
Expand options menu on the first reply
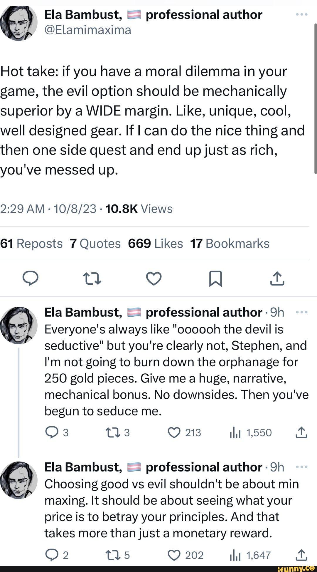click(302, 312)
